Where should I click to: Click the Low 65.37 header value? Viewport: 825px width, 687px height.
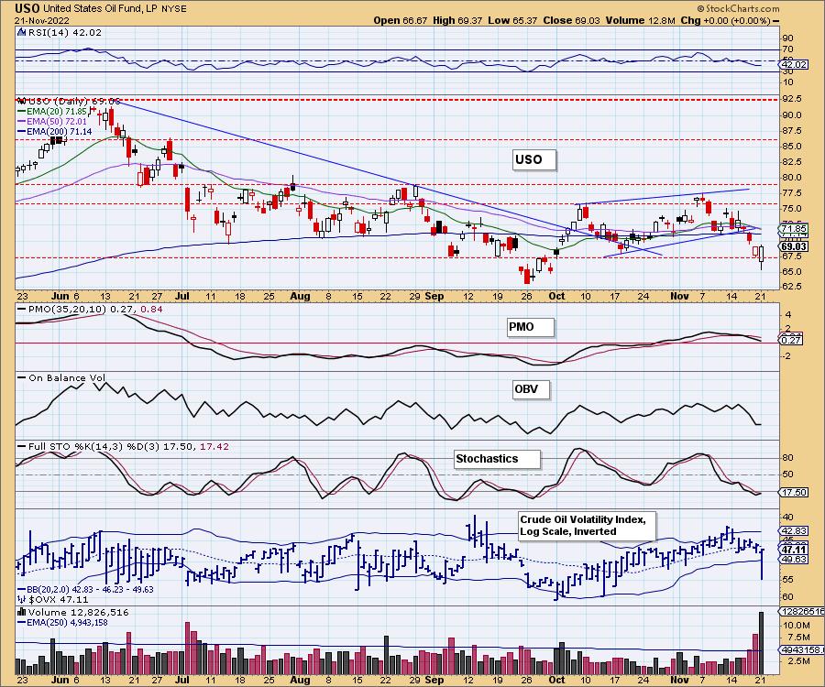point(512,20)
